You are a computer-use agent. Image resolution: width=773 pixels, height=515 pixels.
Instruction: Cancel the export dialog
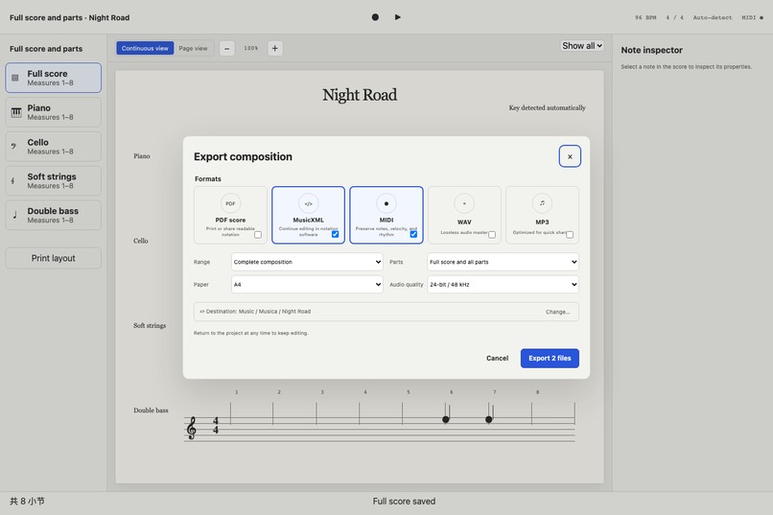coord(497,359)
